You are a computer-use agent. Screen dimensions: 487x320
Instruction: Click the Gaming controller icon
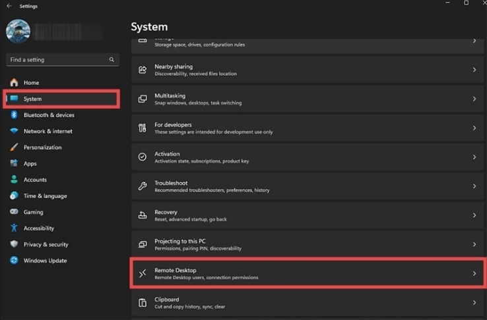tap(14, 211)
